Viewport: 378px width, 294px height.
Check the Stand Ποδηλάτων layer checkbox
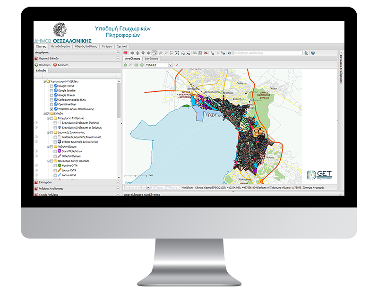pos(55,151)
